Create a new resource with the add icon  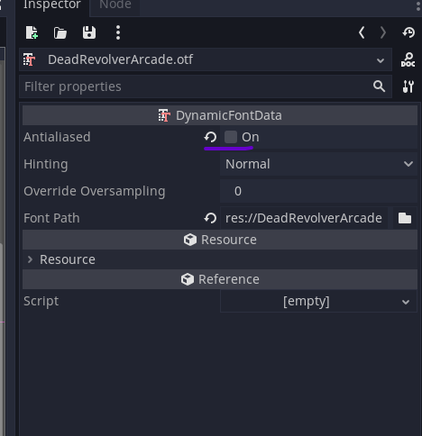(x=32, y=32)
